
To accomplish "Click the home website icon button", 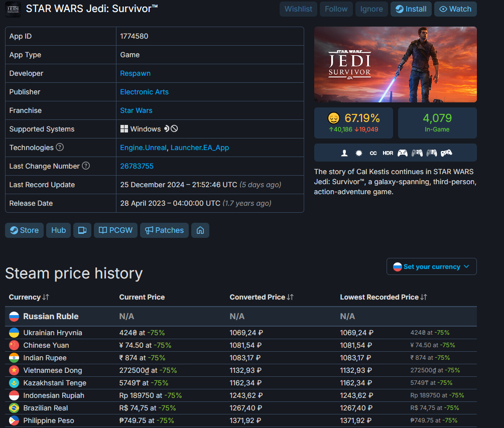I will coord(200,230).
